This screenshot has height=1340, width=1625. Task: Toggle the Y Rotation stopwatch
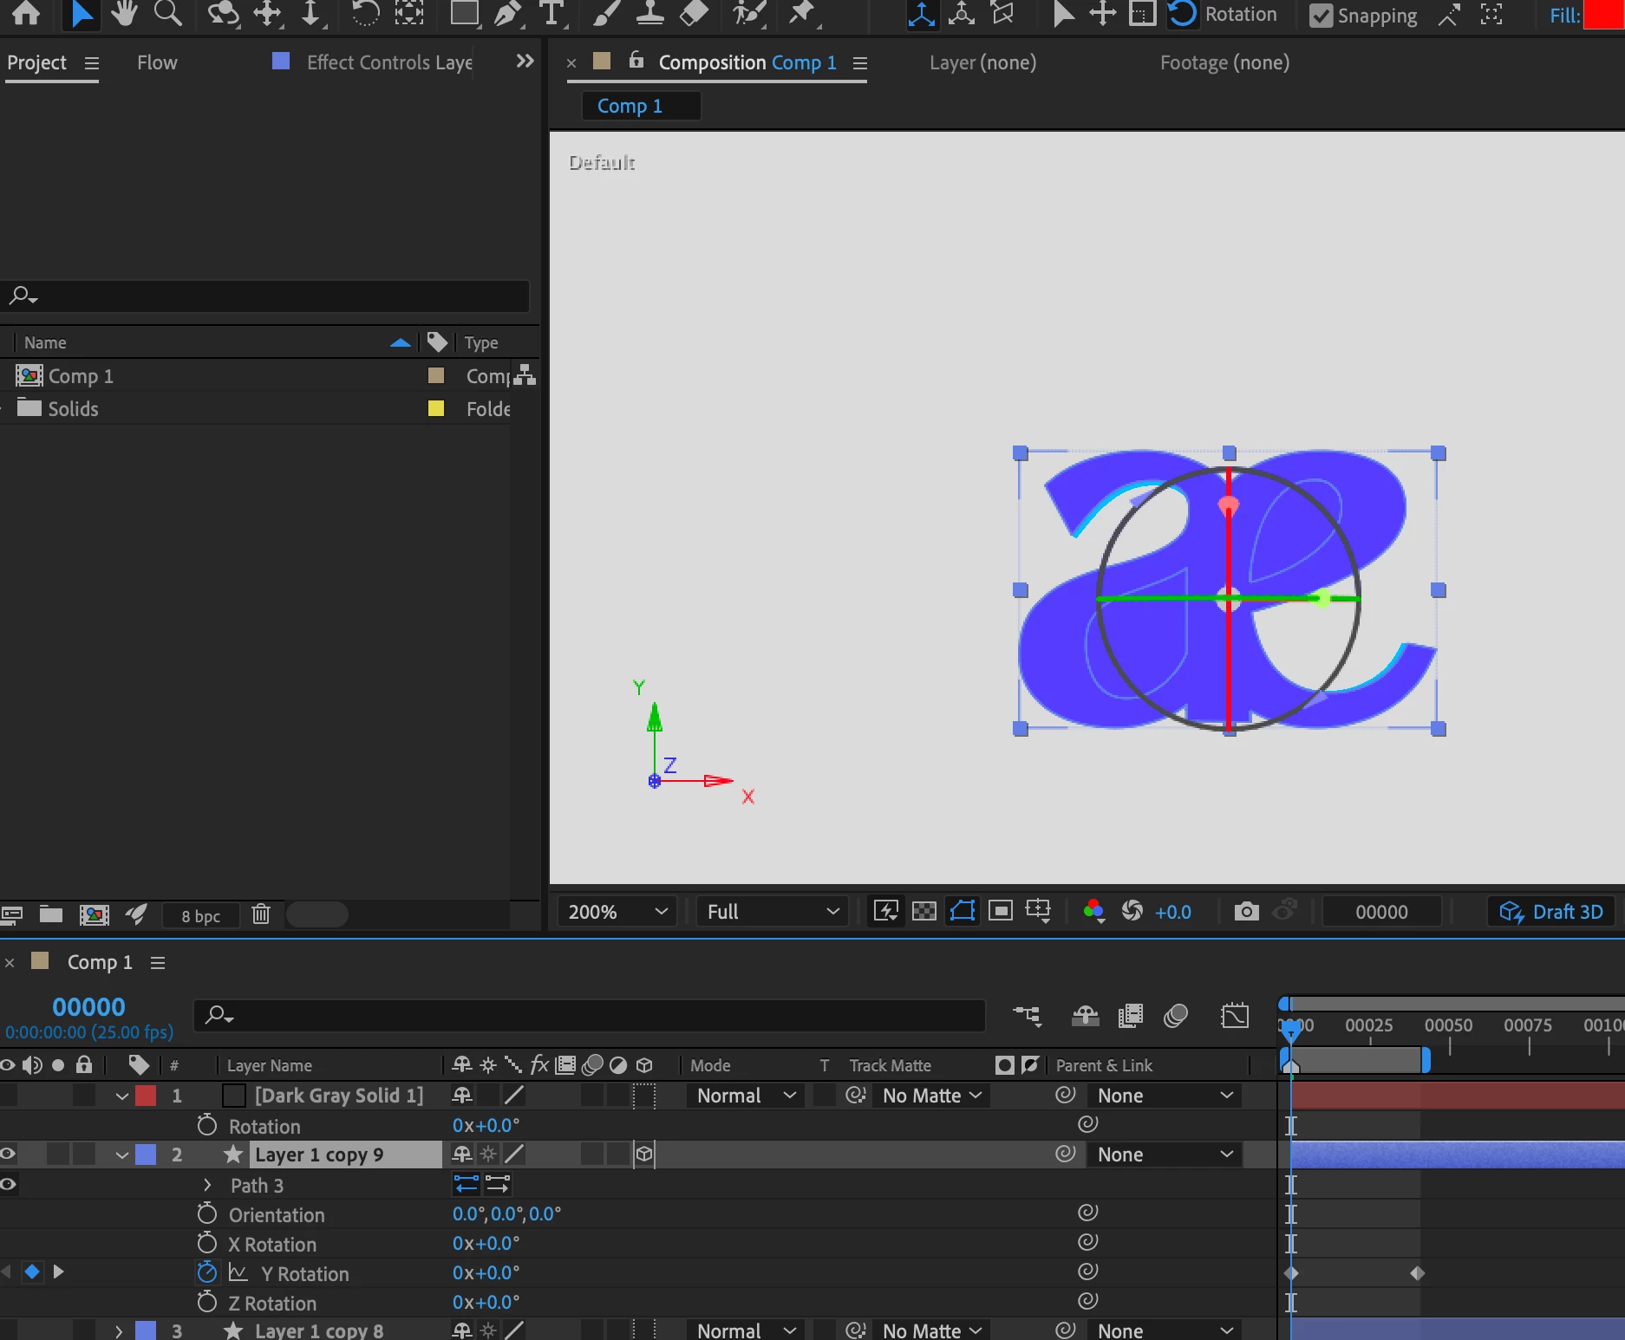[206, 1272]
